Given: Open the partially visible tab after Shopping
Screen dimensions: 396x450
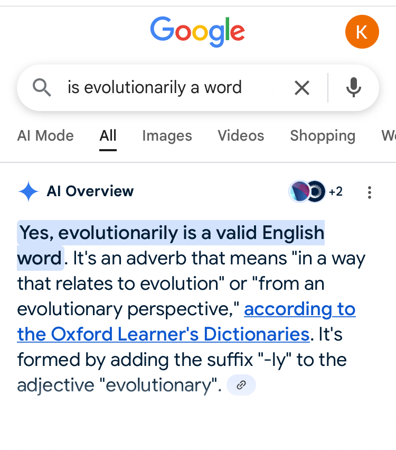Looking at the screenshot, I should (x=389, y=135).
